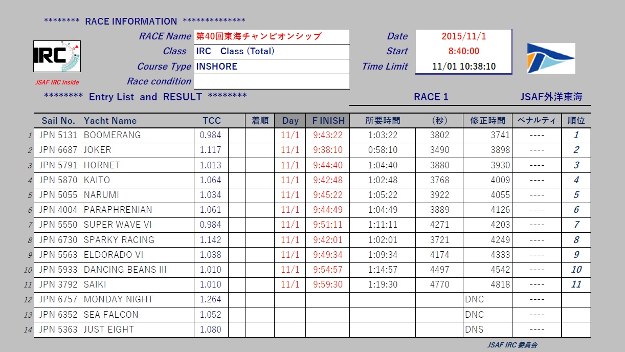
Task: Select yacht name 'NARUMI'
Action: [x=101, y=195]
